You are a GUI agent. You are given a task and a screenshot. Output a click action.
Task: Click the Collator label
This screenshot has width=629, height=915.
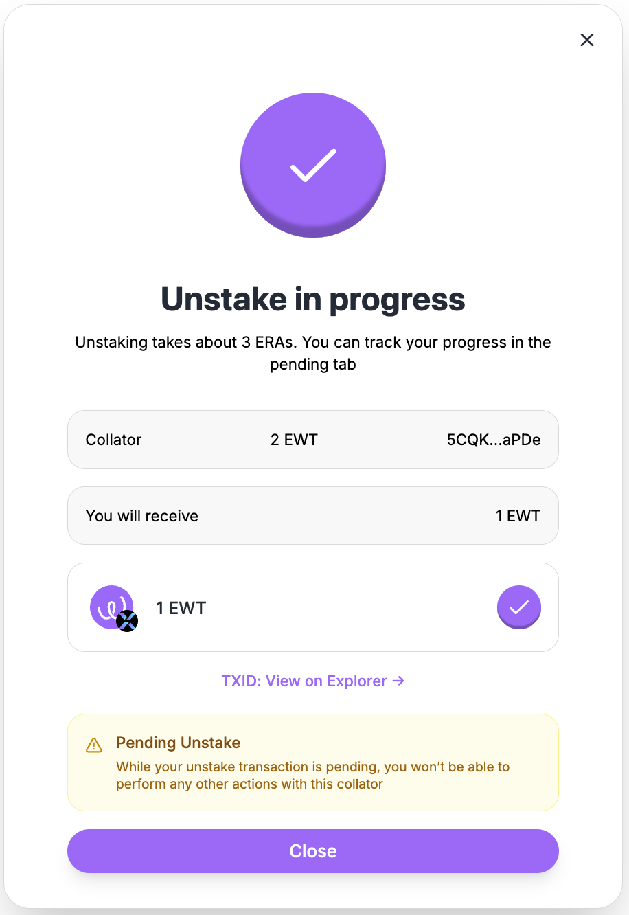pos(113,440)
